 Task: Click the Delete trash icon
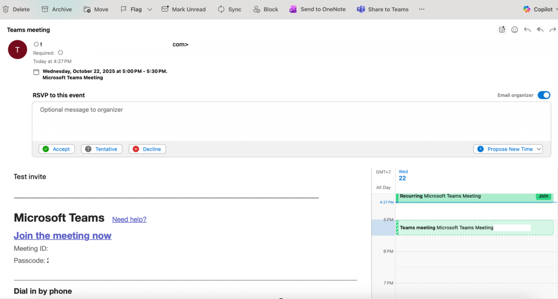(6, 9)
